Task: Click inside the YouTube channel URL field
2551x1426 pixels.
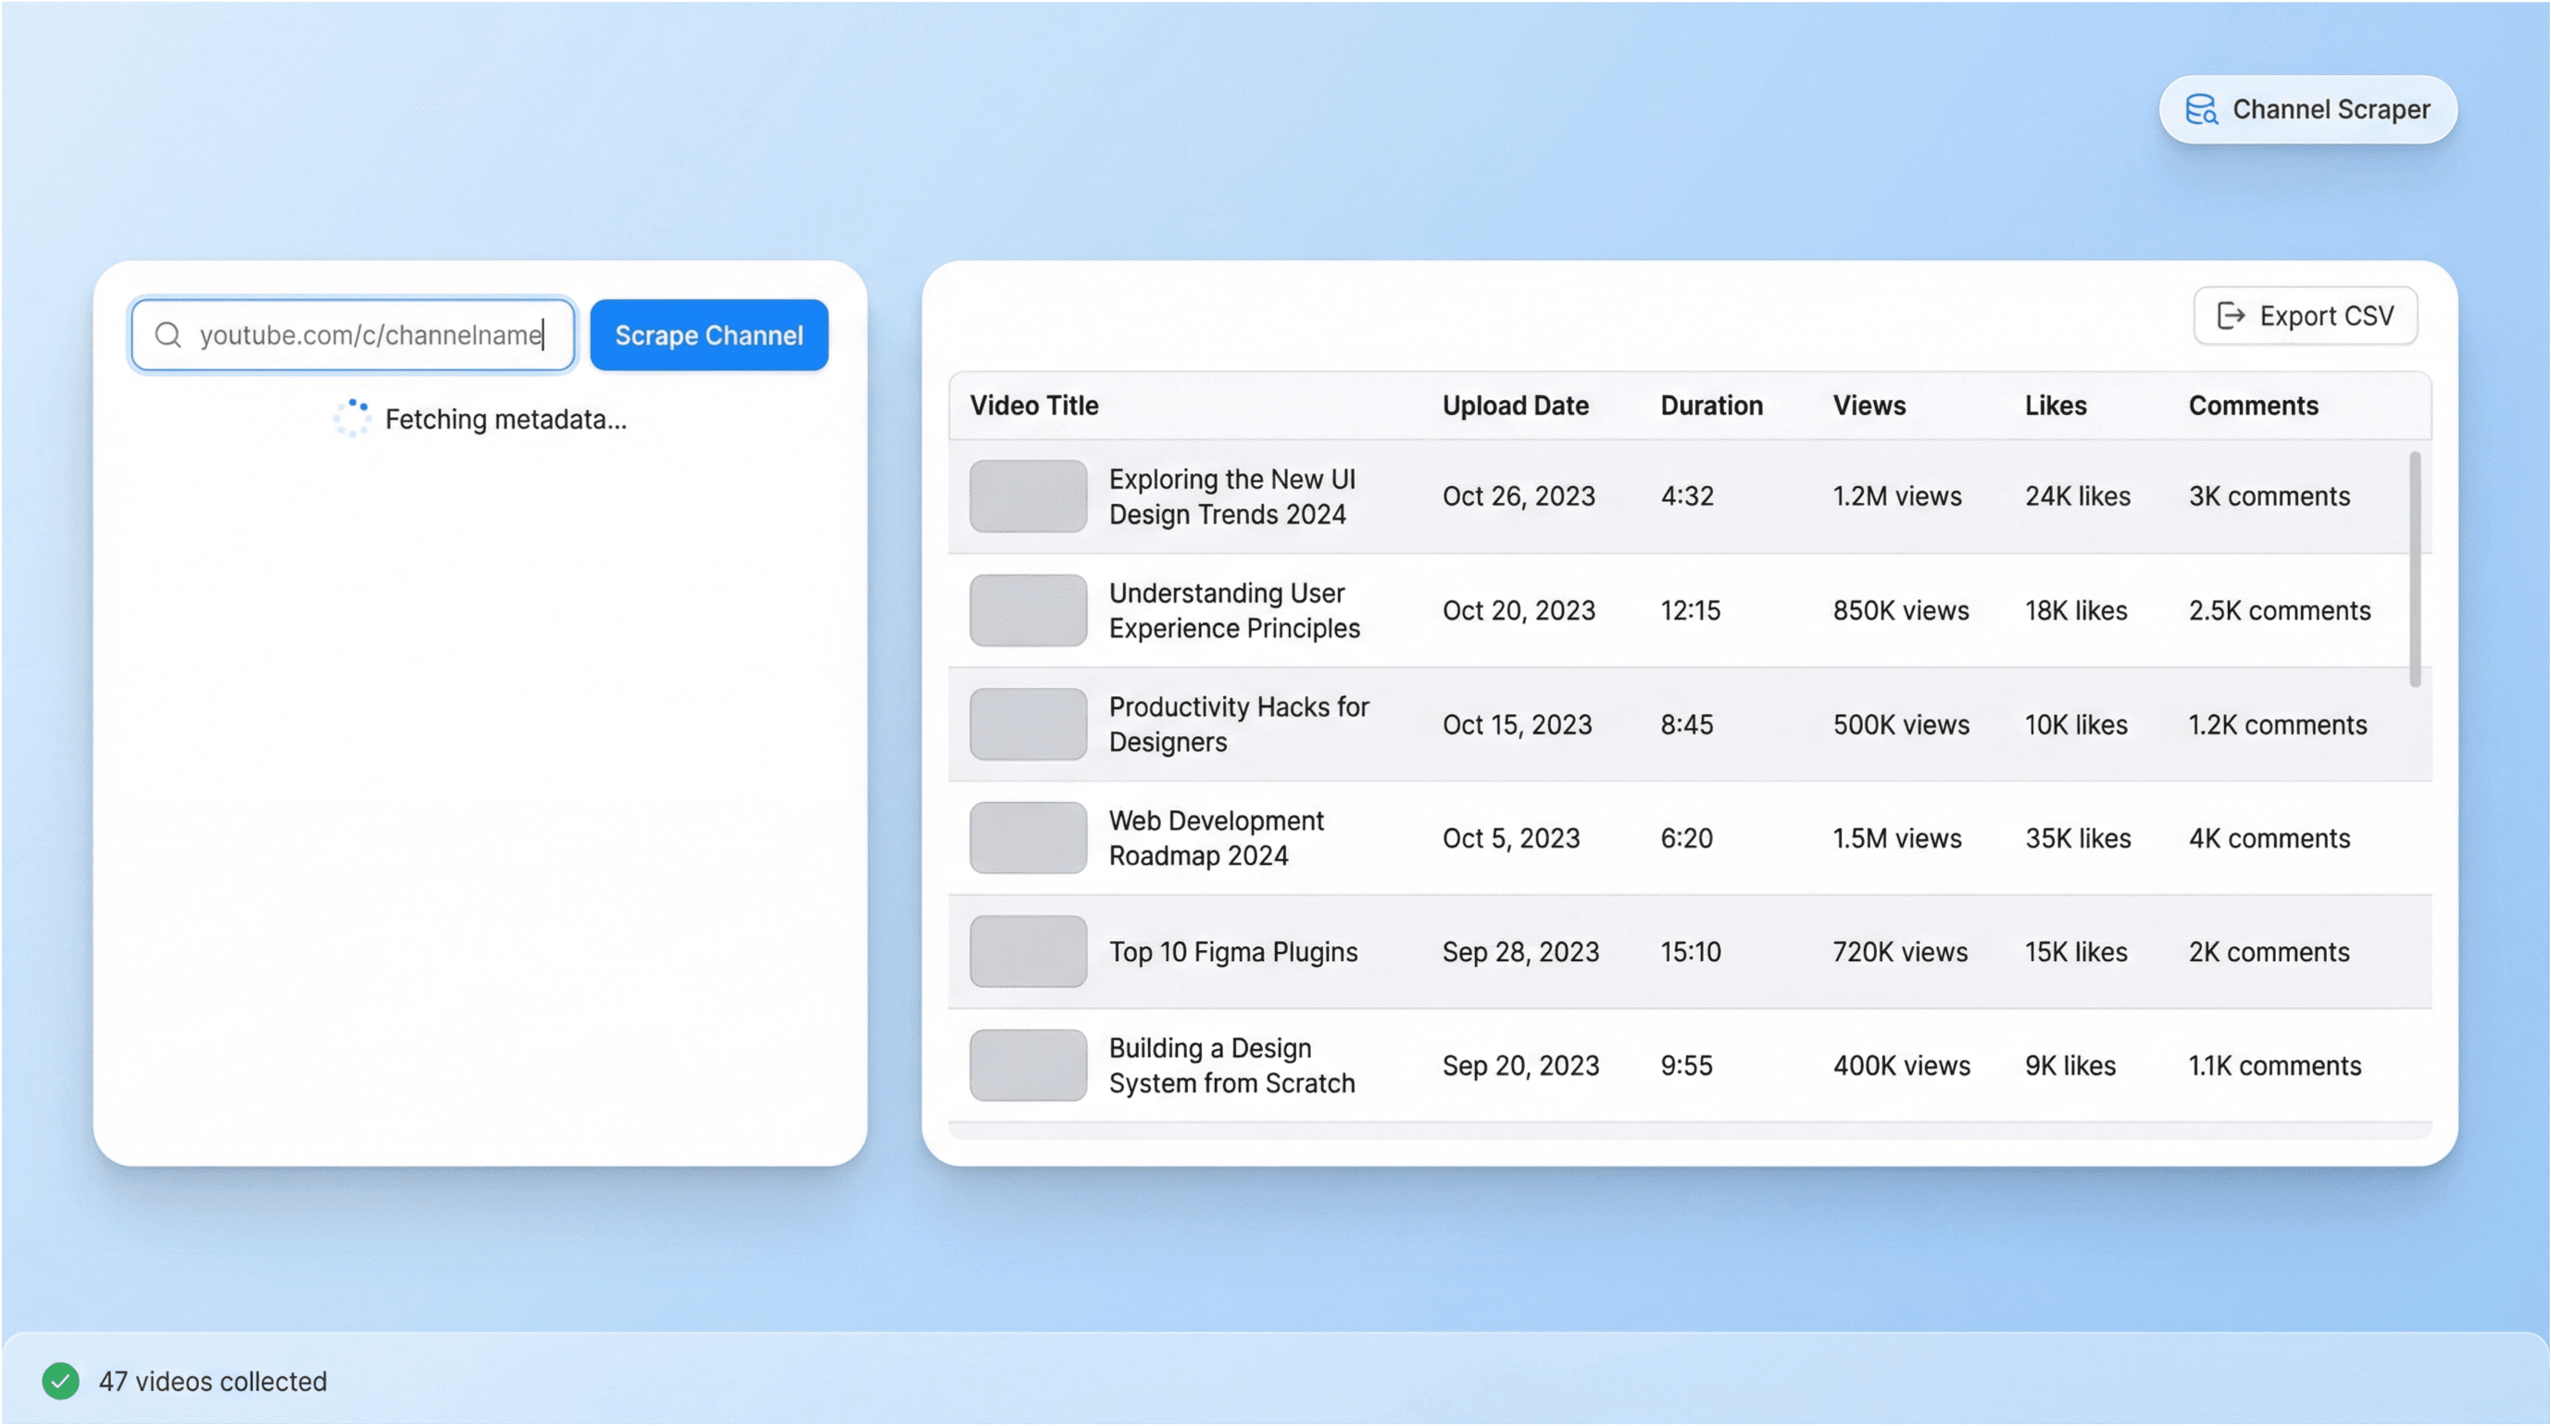Action: click(x=371, y=334)
